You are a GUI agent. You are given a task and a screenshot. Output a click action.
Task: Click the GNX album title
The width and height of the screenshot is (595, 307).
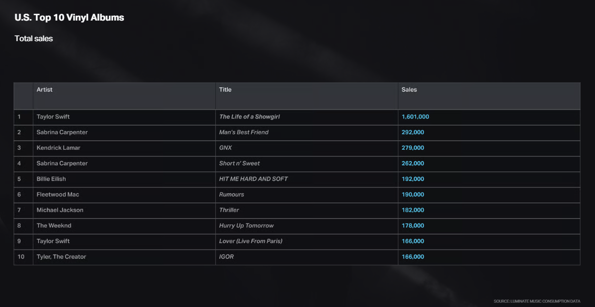click(225, 148)
